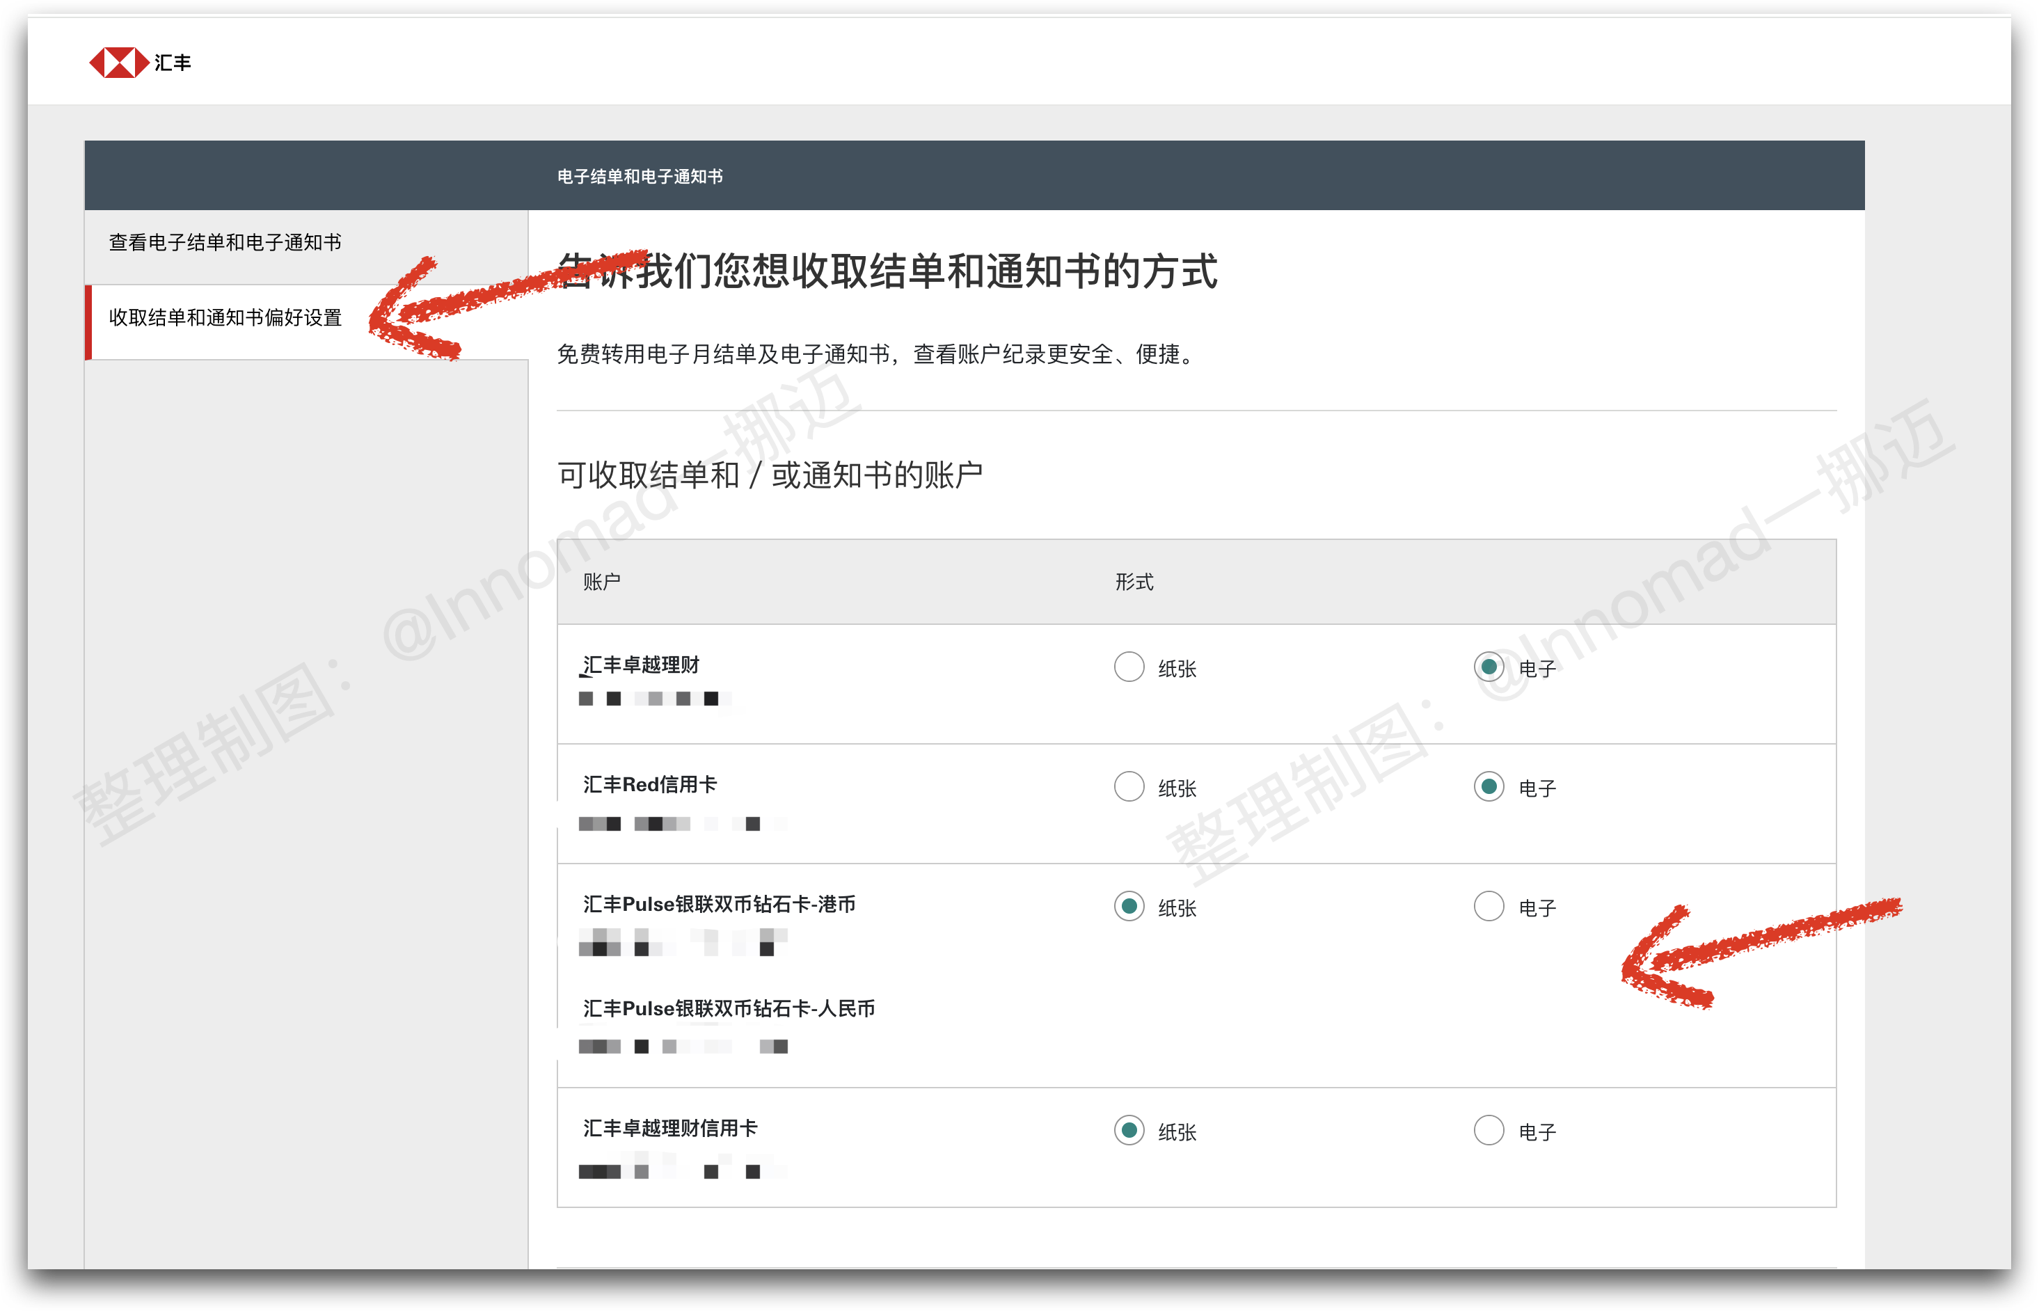The height and width of the screenshot is (1311, 2039).
Task: Choose 电子 for 汇丰Red信用卡
Action: 1488,786
